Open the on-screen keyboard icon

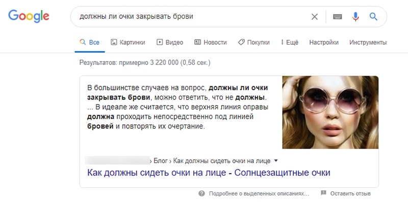click(338, 17)
